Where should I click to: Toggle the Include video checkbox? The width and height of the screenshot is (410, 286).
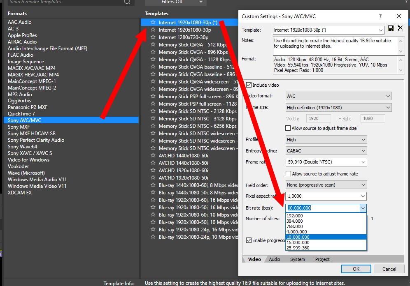point(249,85)
